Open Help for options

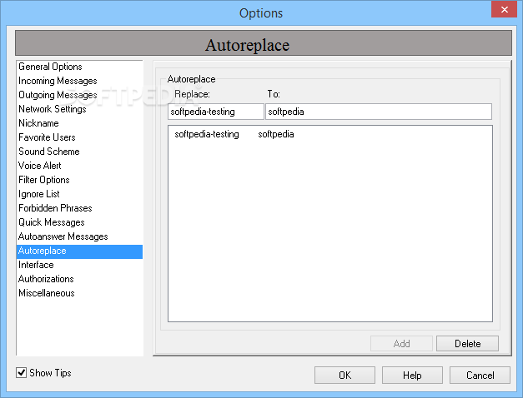coord(412,376)
